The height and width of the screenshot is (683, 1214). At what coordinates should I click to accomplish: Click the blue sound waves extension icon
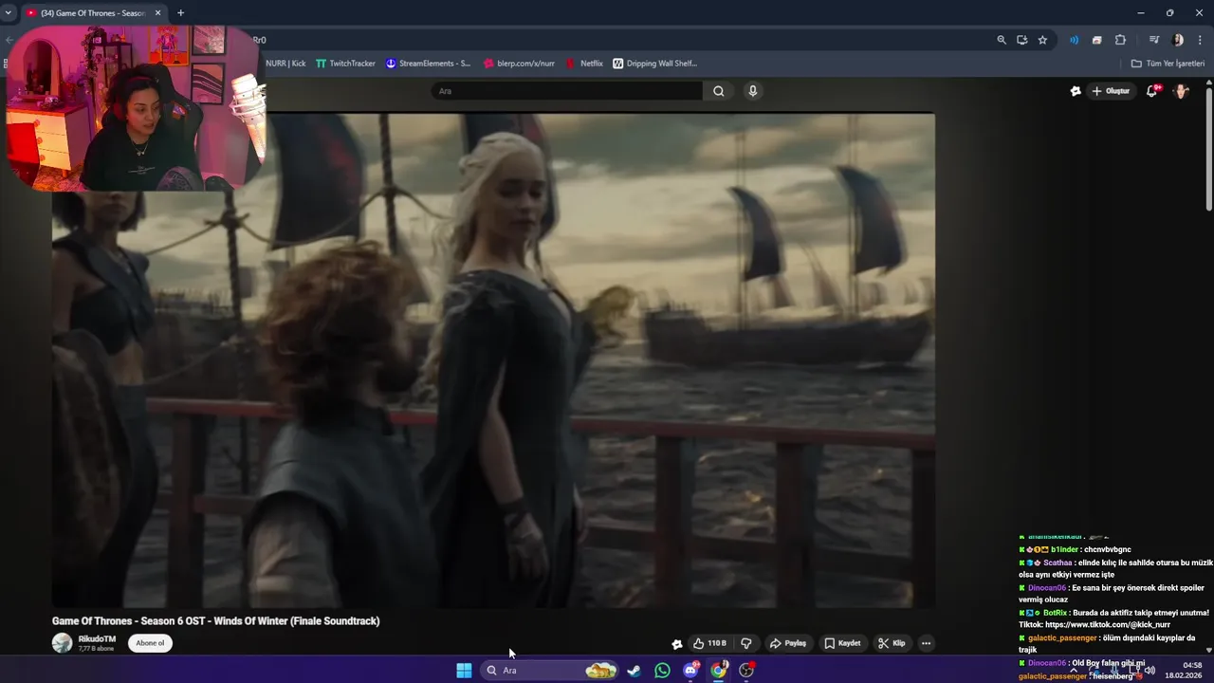coord(1074,40)
